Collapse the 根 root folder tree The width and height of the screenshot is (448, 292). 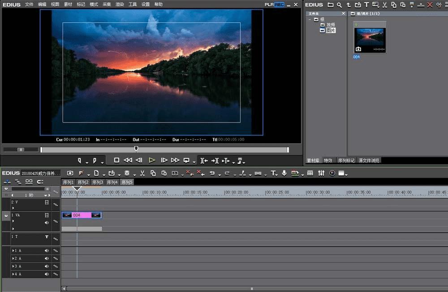pos(310,20)
